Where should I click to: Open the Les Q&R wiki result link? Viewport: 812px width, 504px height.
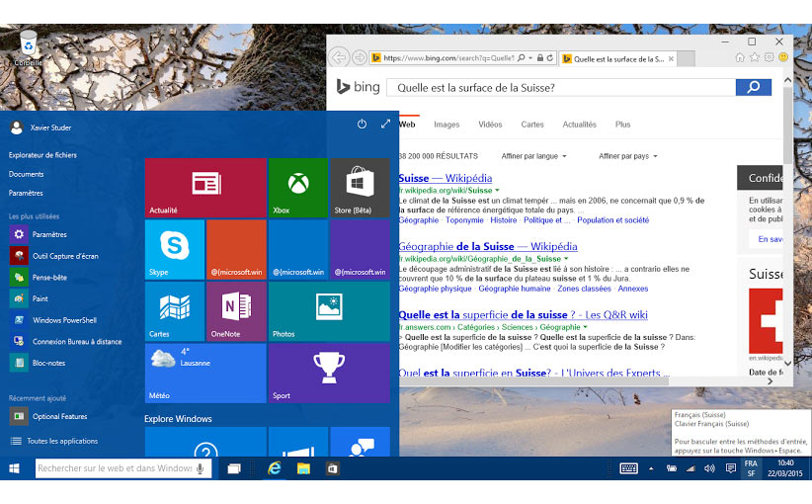pos(523,314)
